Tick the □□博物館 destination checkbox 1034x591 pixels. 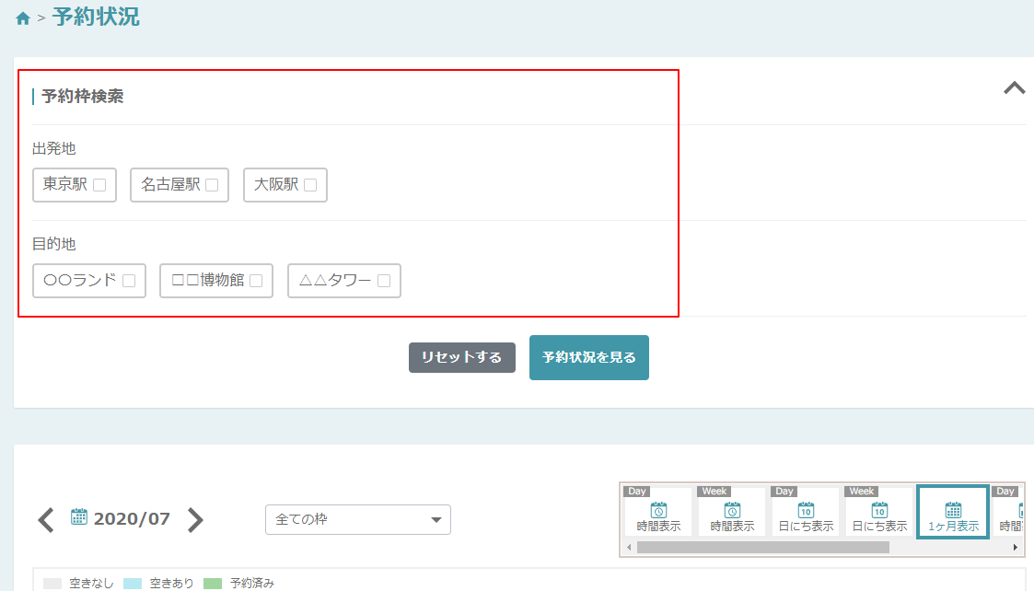tap(256, 281)
